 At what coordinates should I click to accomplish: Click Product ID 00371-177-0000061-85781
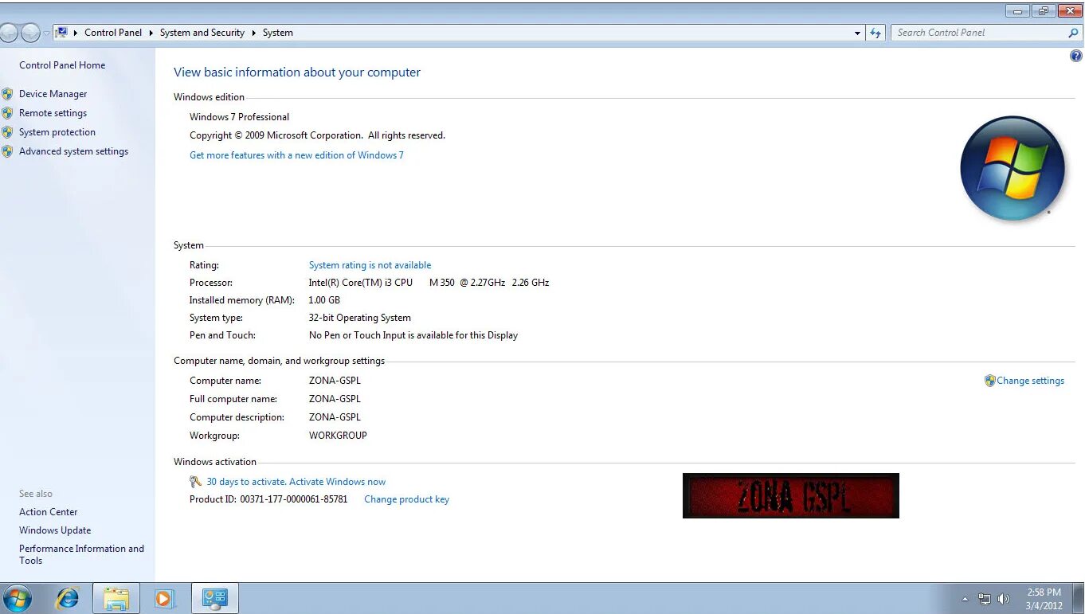click(x=268, y=499)
